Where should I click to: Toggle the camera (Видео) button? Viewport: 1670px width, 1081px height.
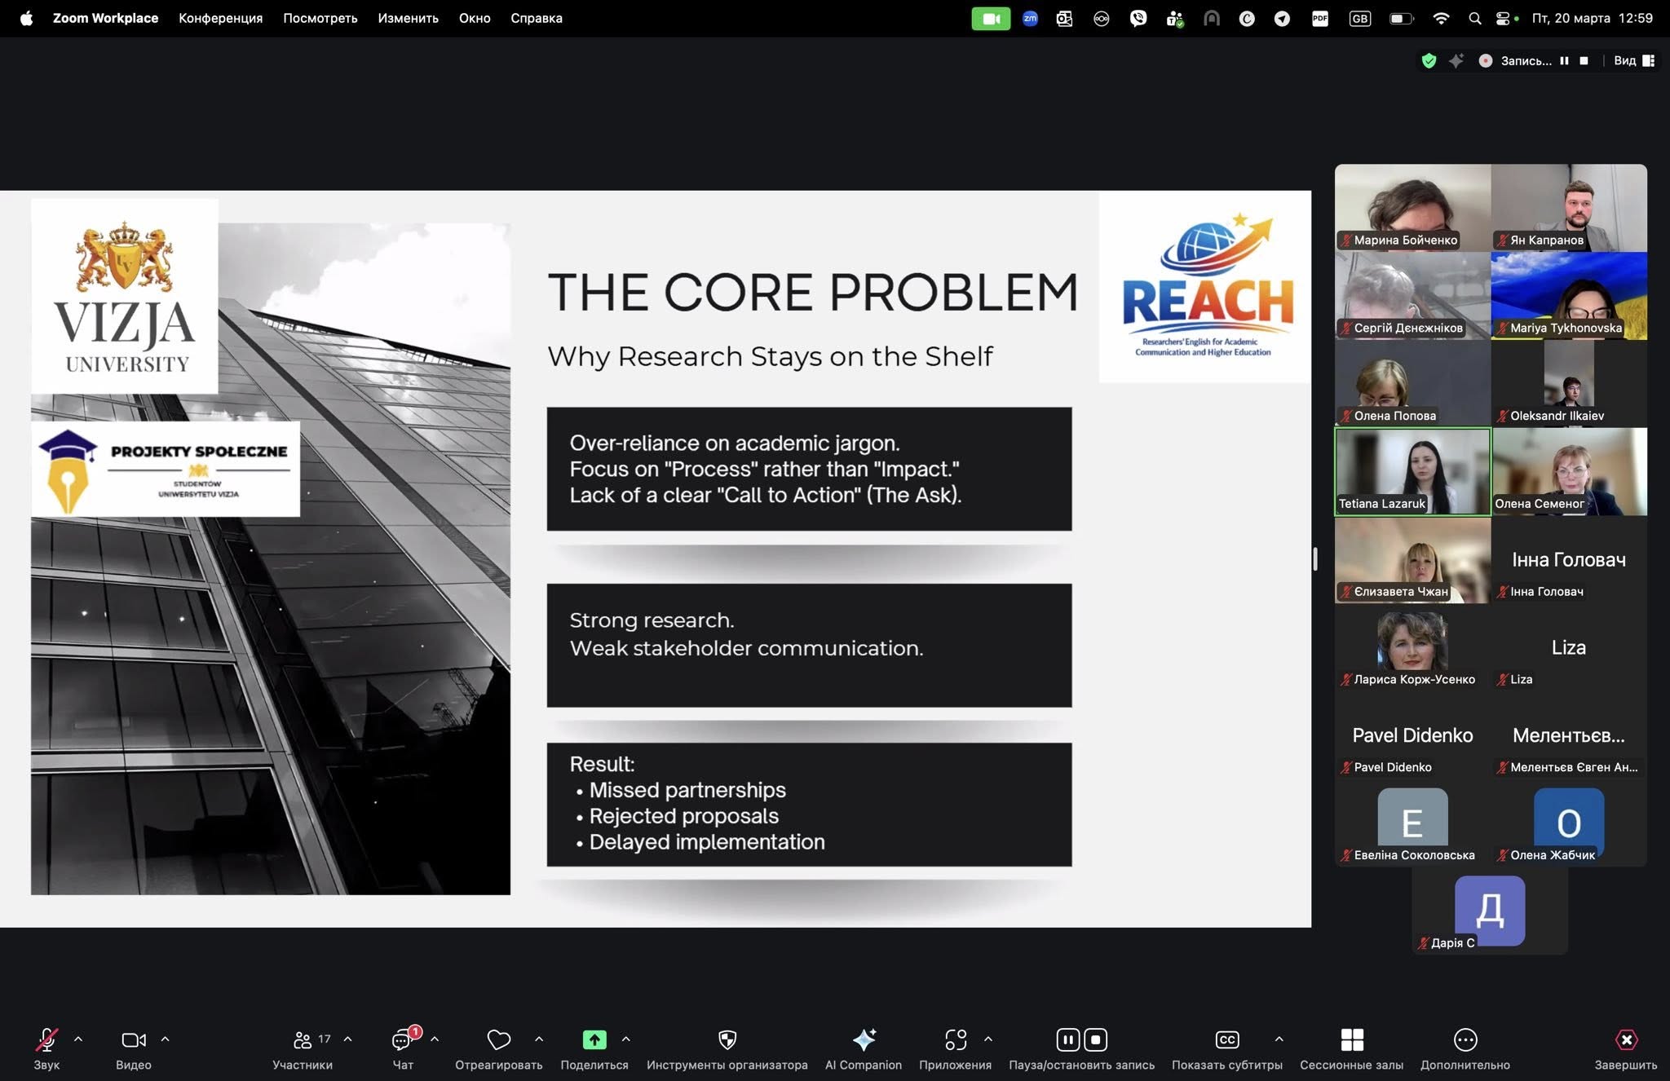point(133,1039)
